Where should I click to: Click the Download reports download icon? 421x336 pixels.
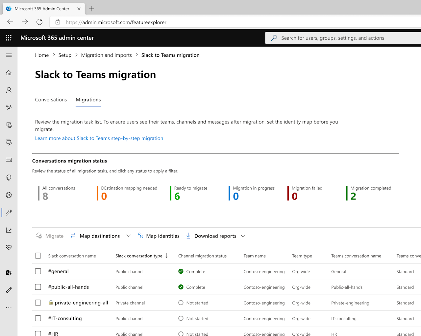point(188,236)
